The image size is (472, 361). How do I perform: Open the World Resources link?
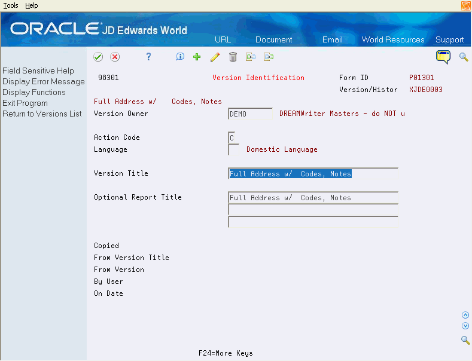pos(393,39)
